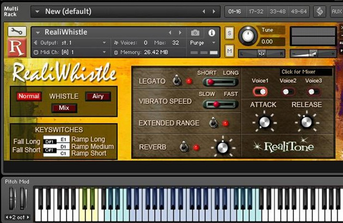Adjust the VIBRATO SPEED slider
The height and width of the screenshot is (223, 343).
pos(220,105)
